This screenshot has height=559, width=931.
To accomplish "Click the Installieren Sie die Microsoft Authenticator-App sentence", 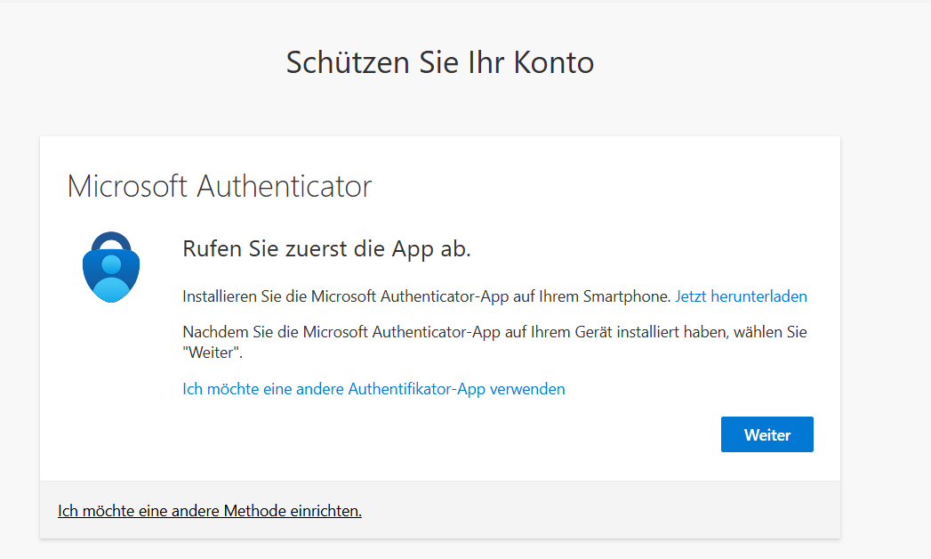I will pos(426,296).
